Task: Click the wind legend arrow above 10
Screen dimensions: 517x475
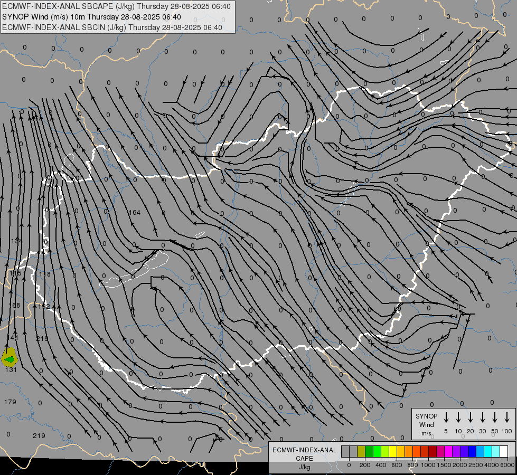Action: 458,417
